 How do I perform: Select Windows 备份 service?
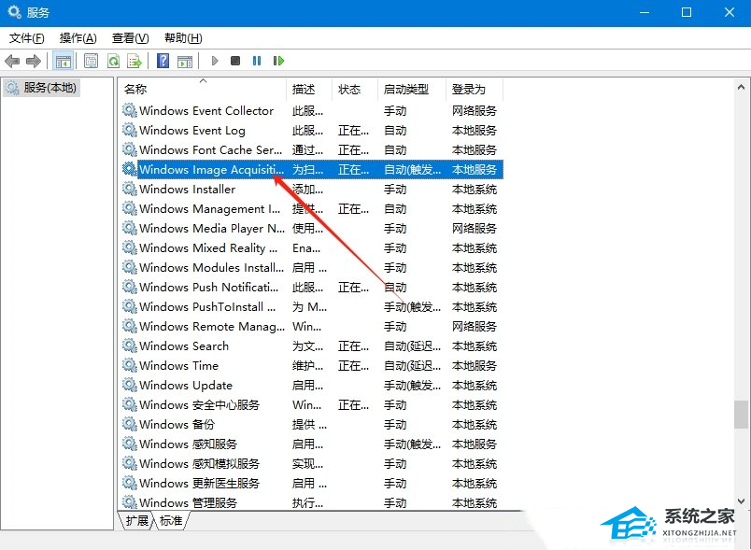(x=312, y=425)
